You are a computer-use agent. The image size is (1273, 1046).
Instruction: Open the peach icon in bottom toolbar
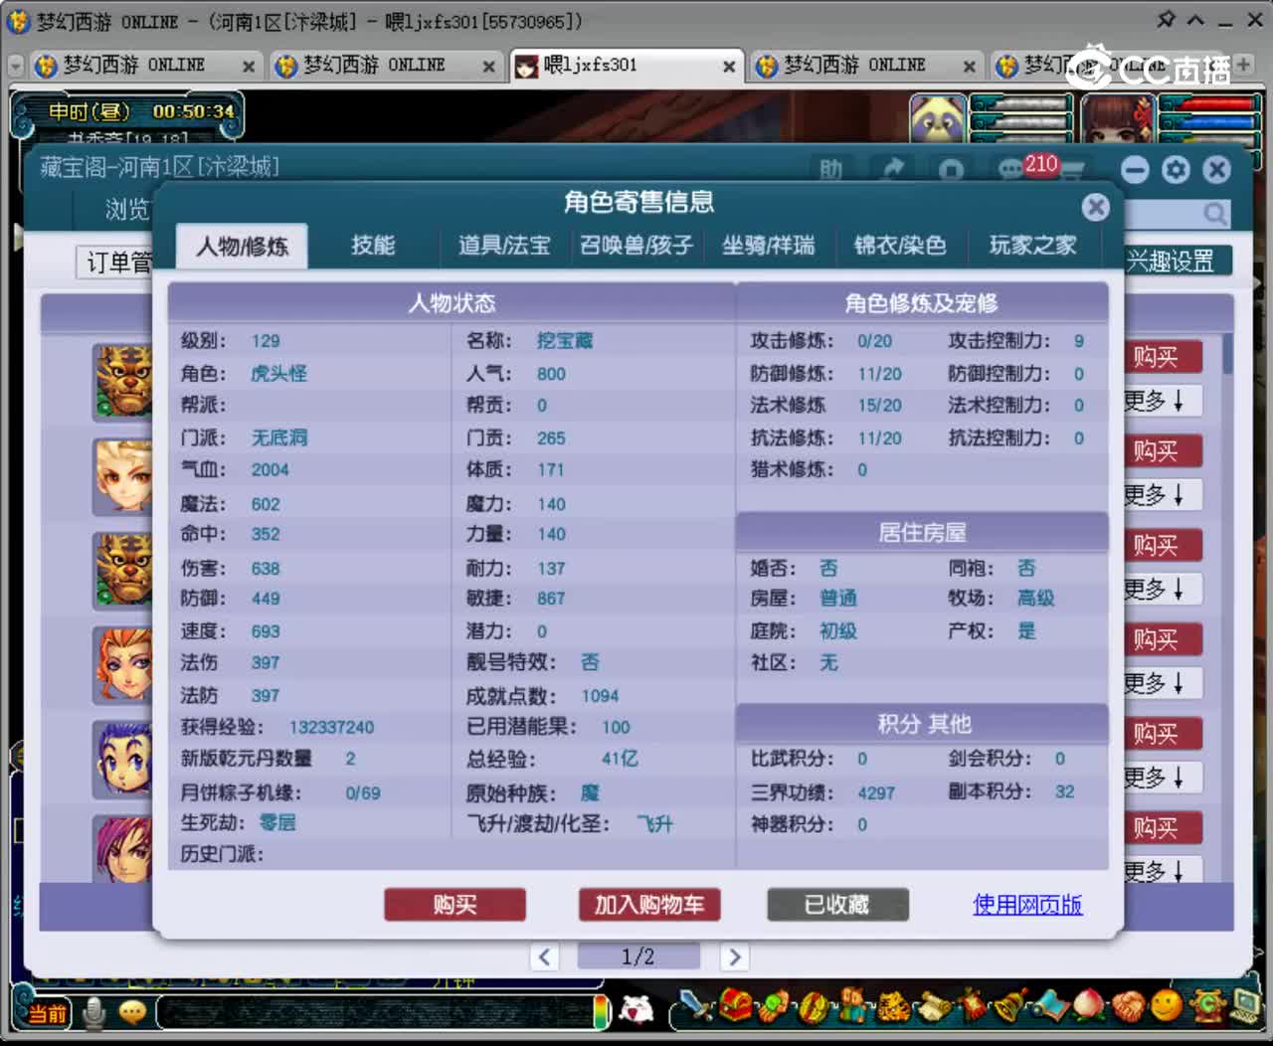click(x=1090, y=1006)
